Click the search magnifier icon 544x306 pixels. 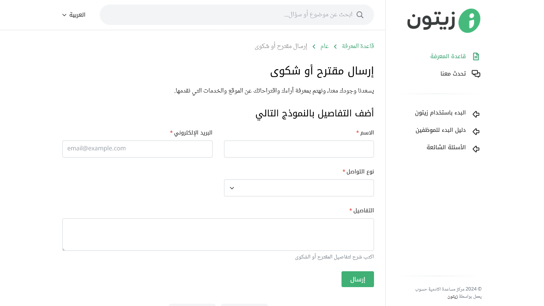point(360,15)
